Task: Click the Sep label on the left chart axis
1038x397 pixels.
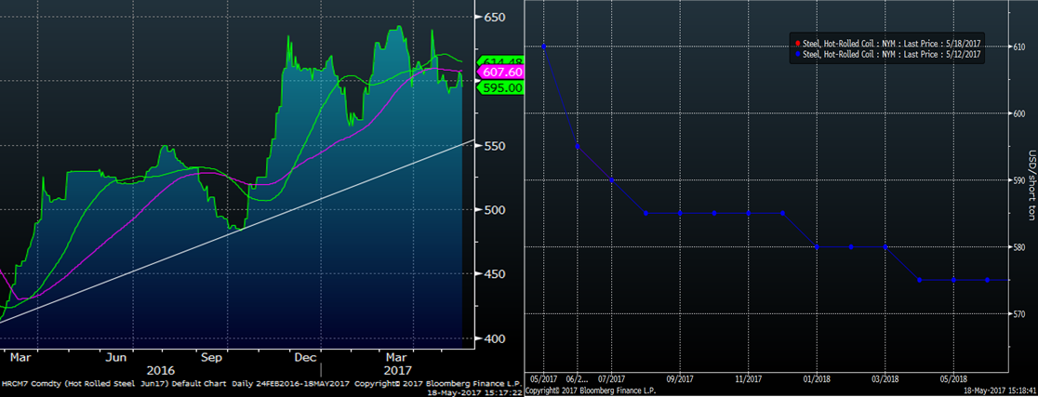Action: tap(213, 356)
